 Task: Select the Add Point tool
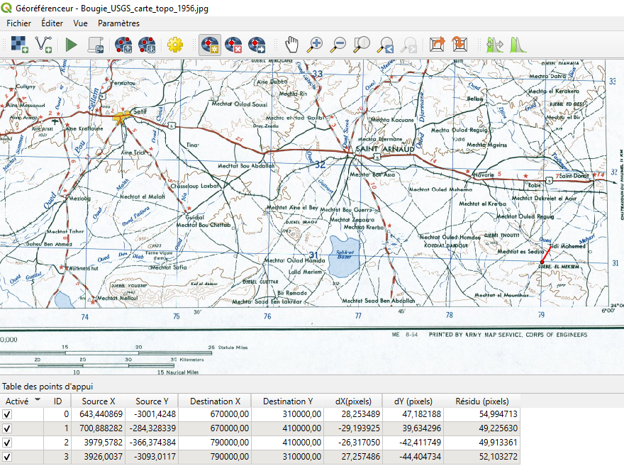pyautogui.click(x=209, y=45)
